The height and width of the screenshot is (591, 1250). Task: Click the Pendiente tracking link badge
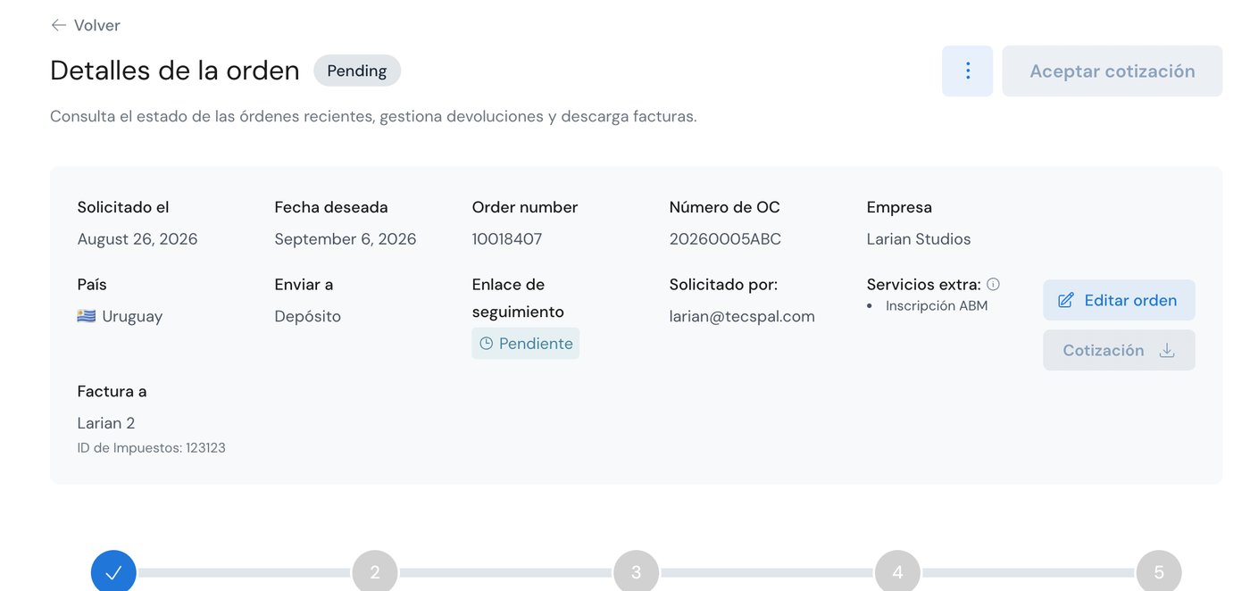tap(525, 344)
